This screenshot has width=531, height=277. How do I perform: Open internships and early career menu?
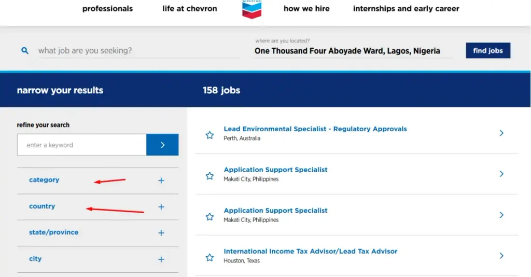[x=406, y=8]
